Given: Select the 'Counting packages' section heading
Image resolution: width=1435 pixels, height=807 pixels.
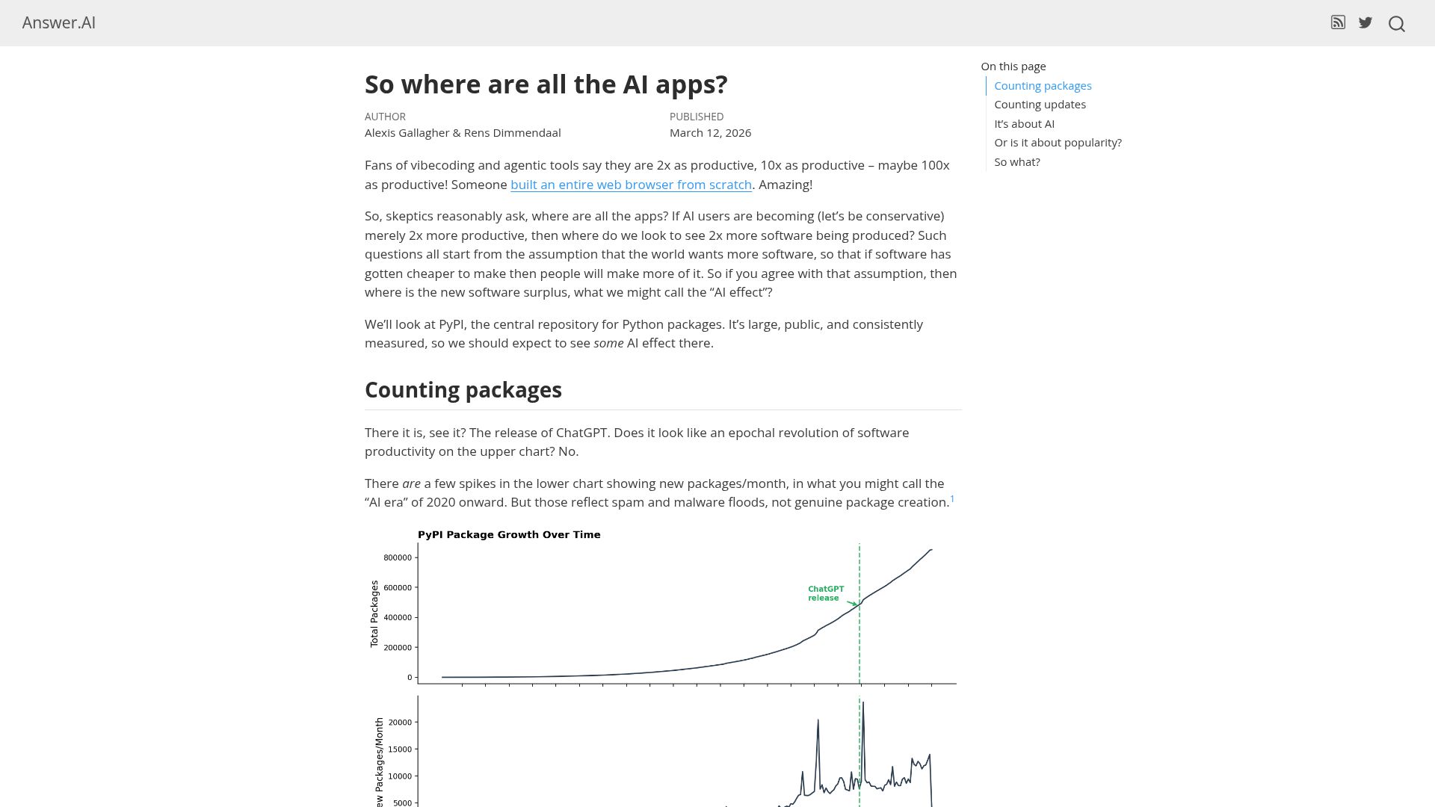Looking at the screenshot, I should pyautogui.click(x=463, y=390).
